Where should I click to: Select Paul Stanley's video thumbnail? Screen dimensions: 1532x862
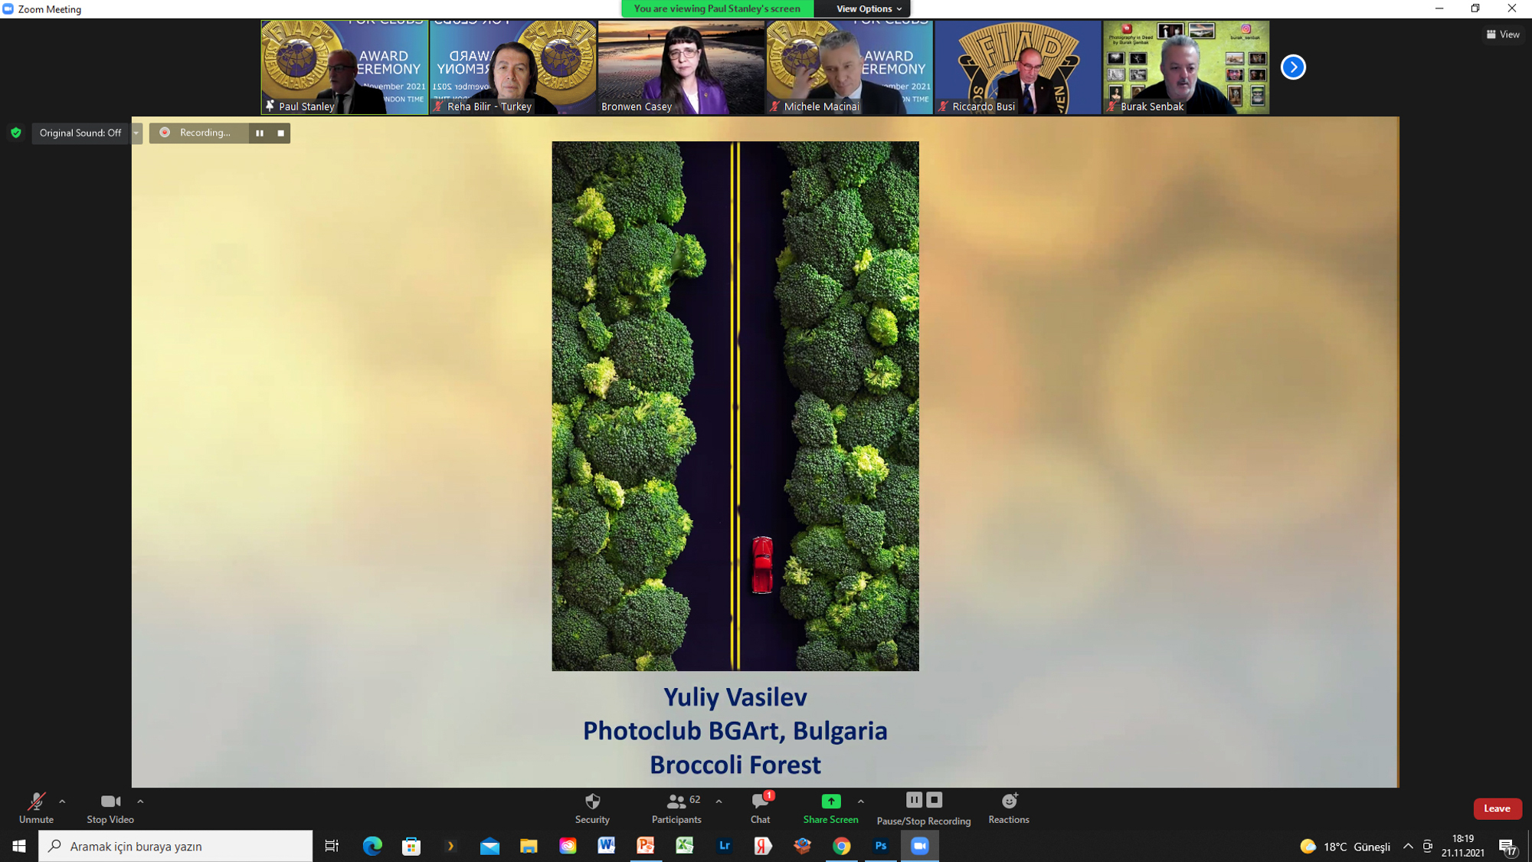click(x=345, y=67)
